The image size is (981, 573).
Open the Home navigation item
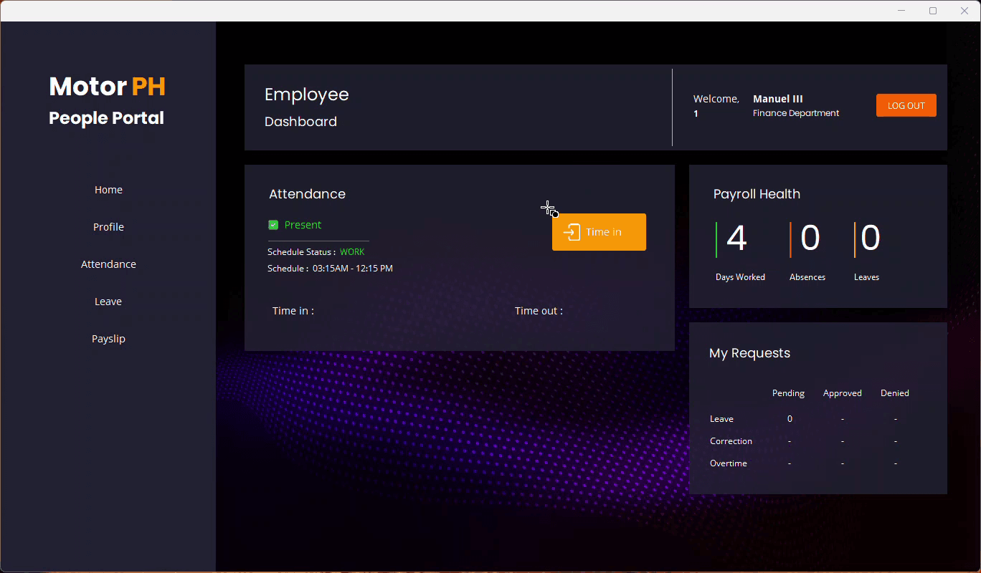(108, 189)
